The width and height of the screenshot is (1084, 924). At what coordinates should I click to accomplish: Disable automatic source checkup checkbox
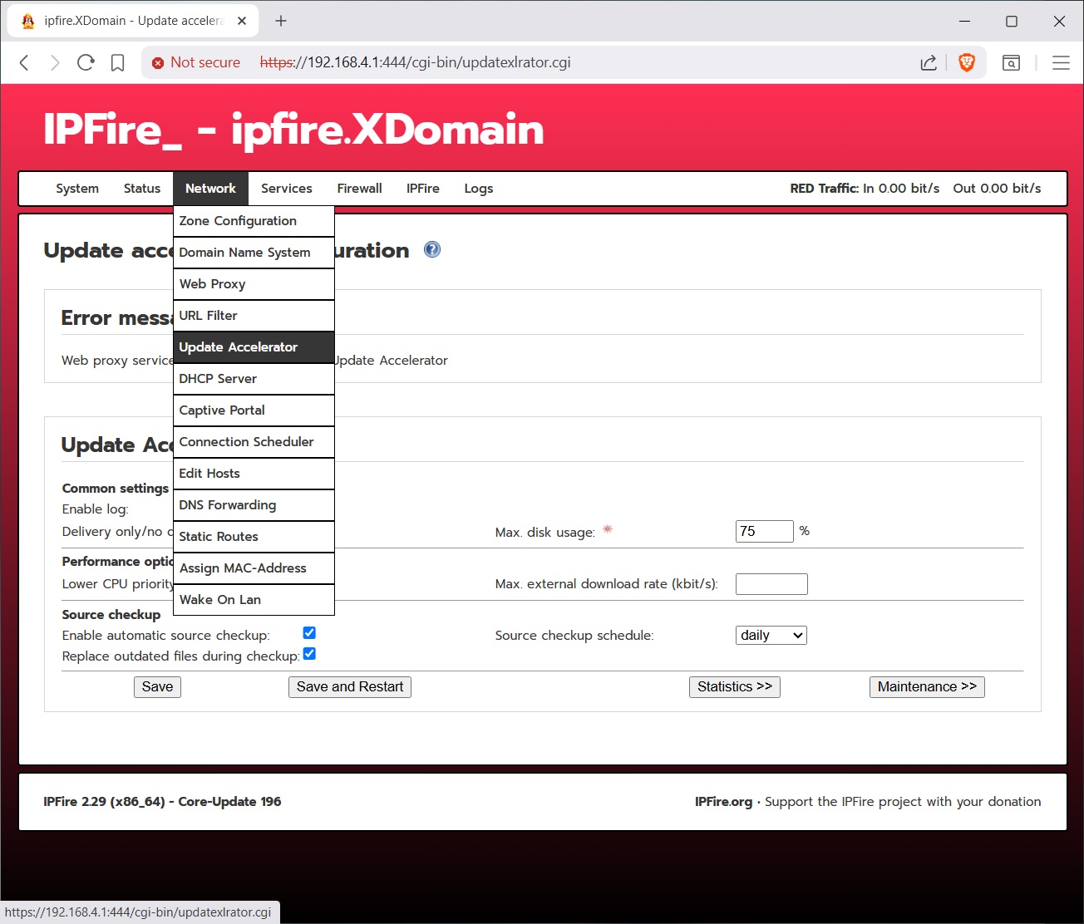309,633
